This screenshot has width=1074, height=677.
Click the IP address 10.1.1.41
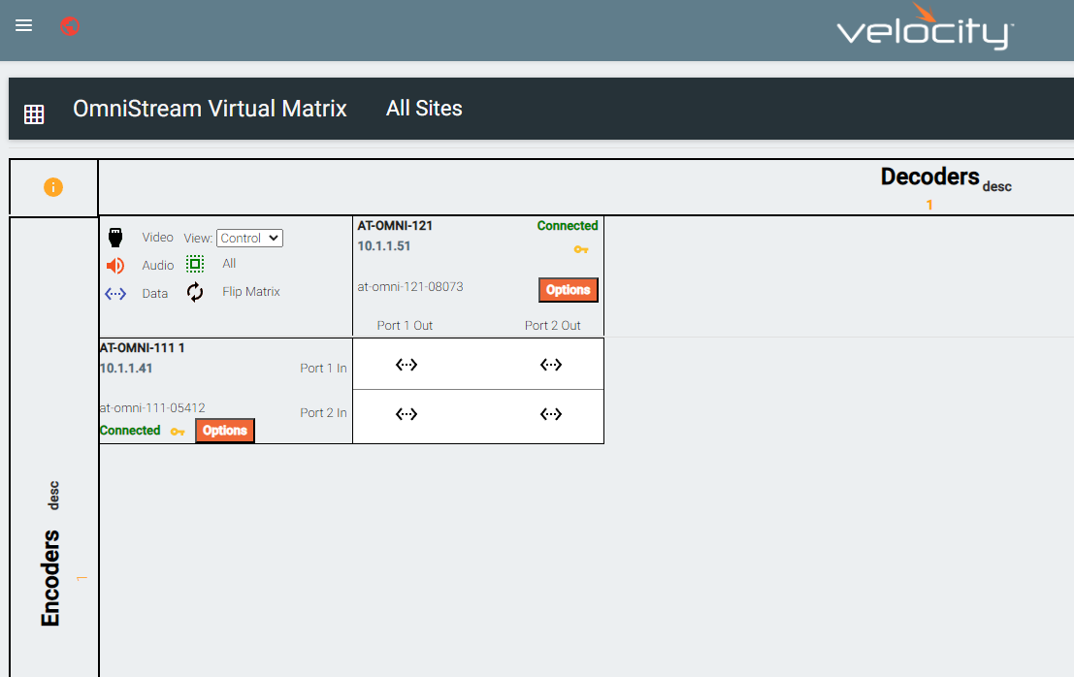126,368
